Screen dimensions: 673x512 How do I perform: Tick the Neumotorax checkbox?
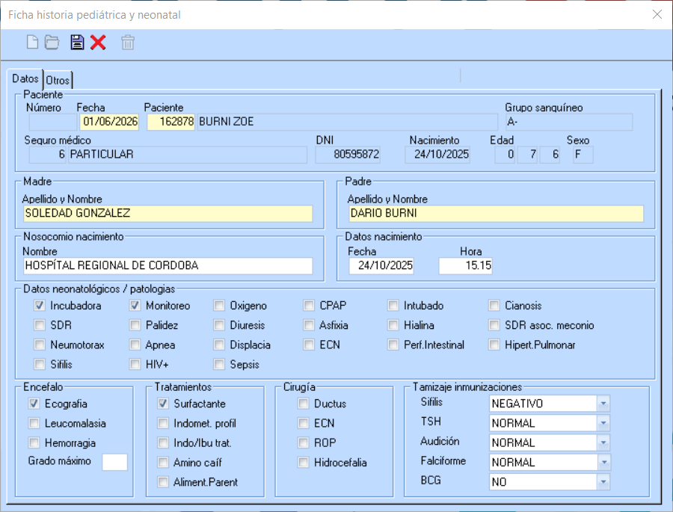pyautogui.click(x=40, y=345)
